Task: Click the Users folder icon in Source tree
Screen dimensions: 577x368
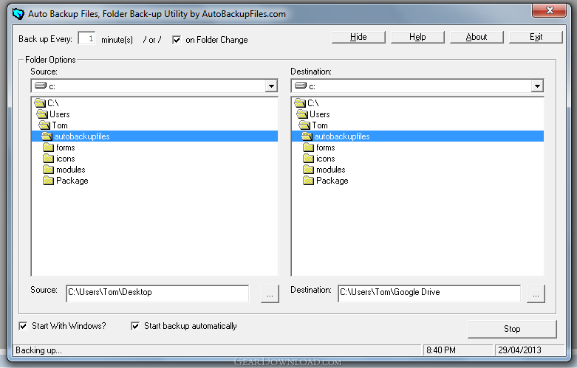Action: click(42, 114)
